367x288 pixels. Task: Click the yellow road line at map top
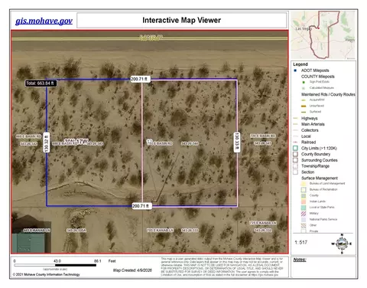150,38
